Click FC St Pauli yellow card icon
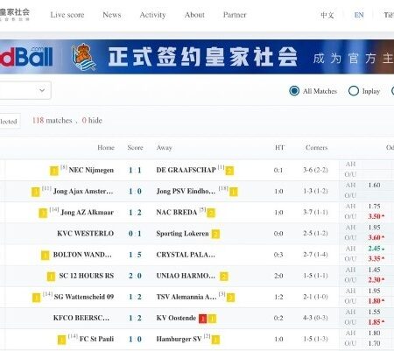Viewport: 394px width, 351px height. pyautogui.click(x=61, y=340)
